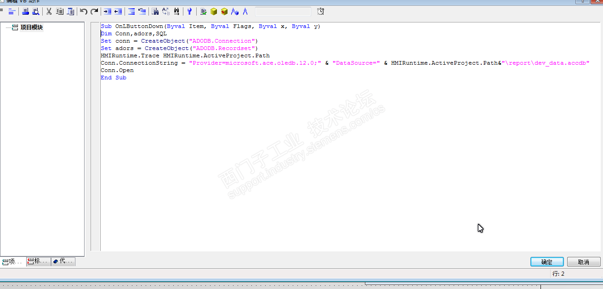Image resolution: width=603 pixels, height=289 pixels.
Task: Click the Paste clipboard icon
Action: [x=70, y=11]
